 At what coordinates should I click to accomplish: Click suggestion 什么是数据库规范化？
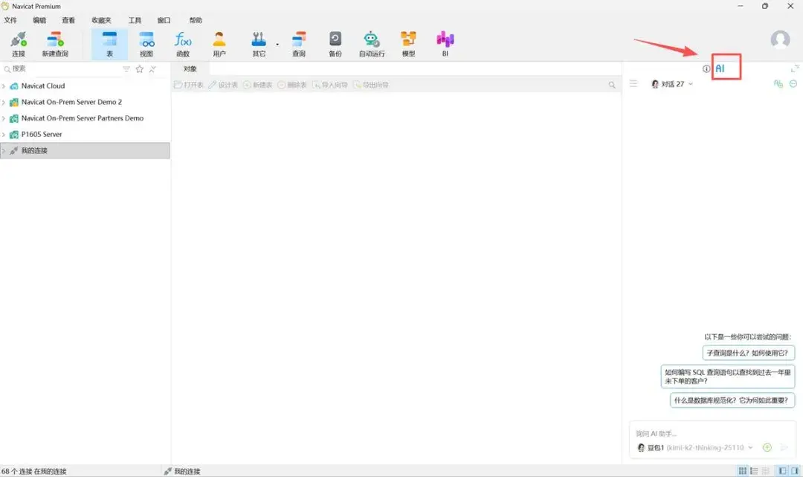(x=732, y=400)
